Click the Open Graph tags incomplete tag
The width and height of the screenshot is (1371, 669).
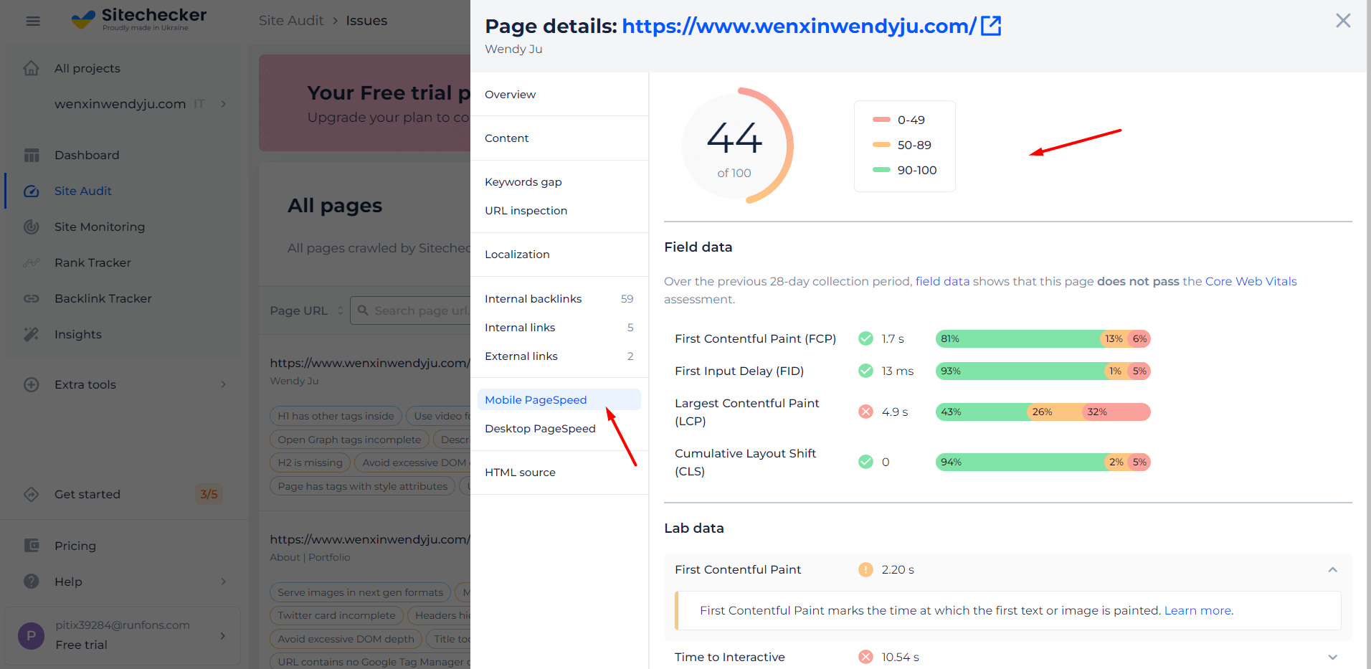pyautogui.click(x=349, y=440)
